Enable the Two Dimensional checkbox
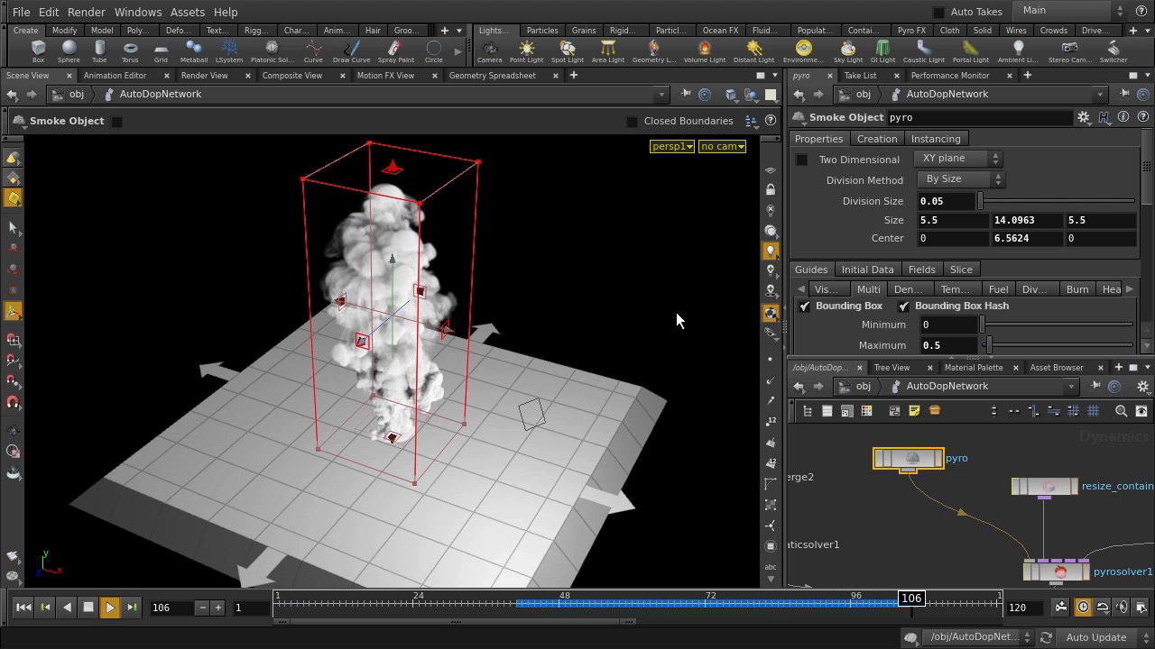The image size is (1155, 649). (x=801, y=160)
